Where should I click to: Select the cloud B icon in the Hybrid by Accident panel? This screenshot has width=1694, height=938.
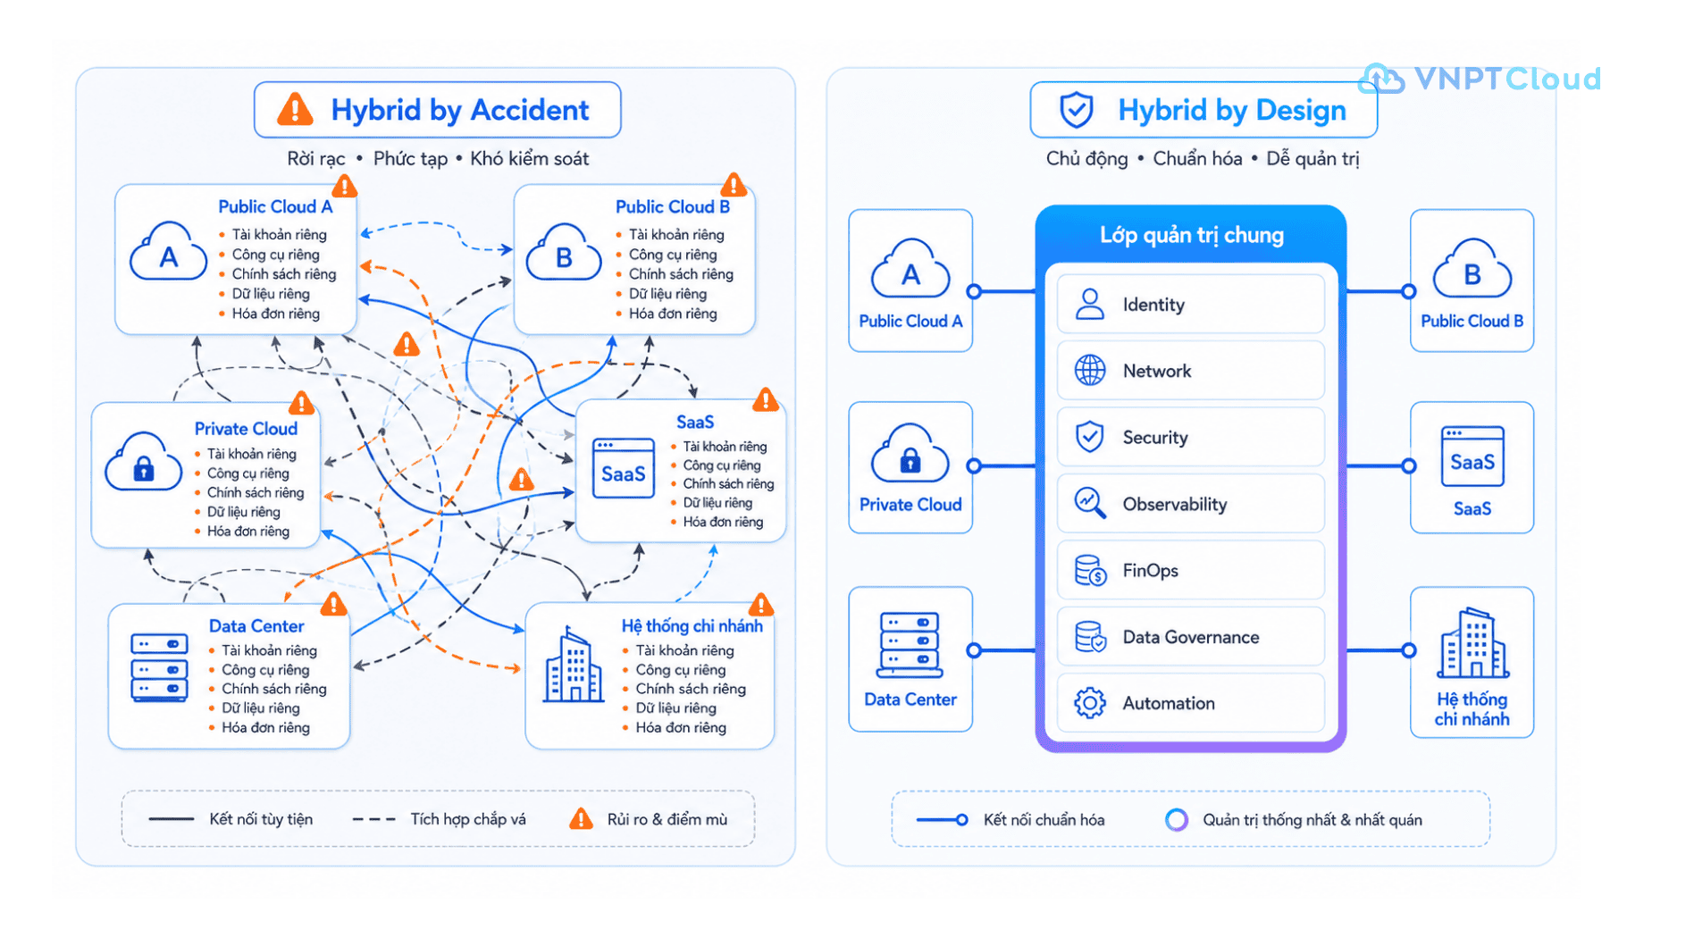[x=564, y=253]
